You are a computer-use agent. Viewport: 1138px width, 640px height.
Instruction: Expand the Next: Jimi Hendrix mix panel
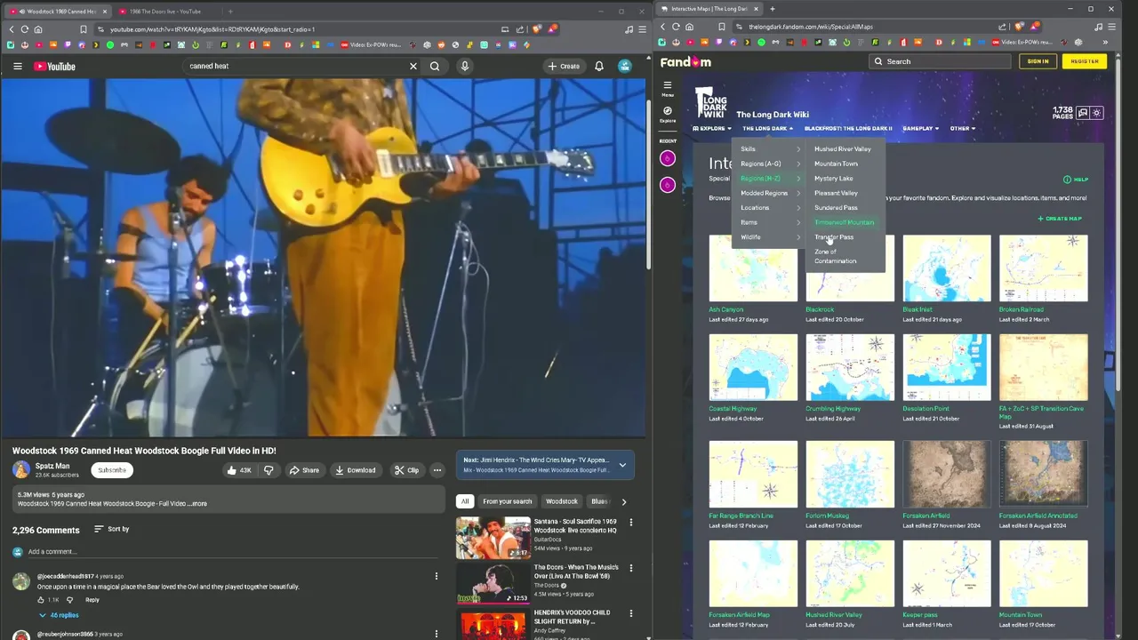click(622, 465)
